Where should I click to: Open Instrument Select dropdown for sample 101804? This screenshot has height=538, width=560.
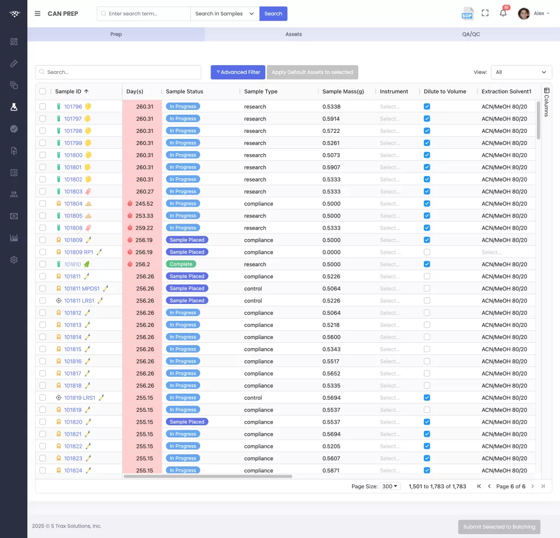tap(390, 203)
